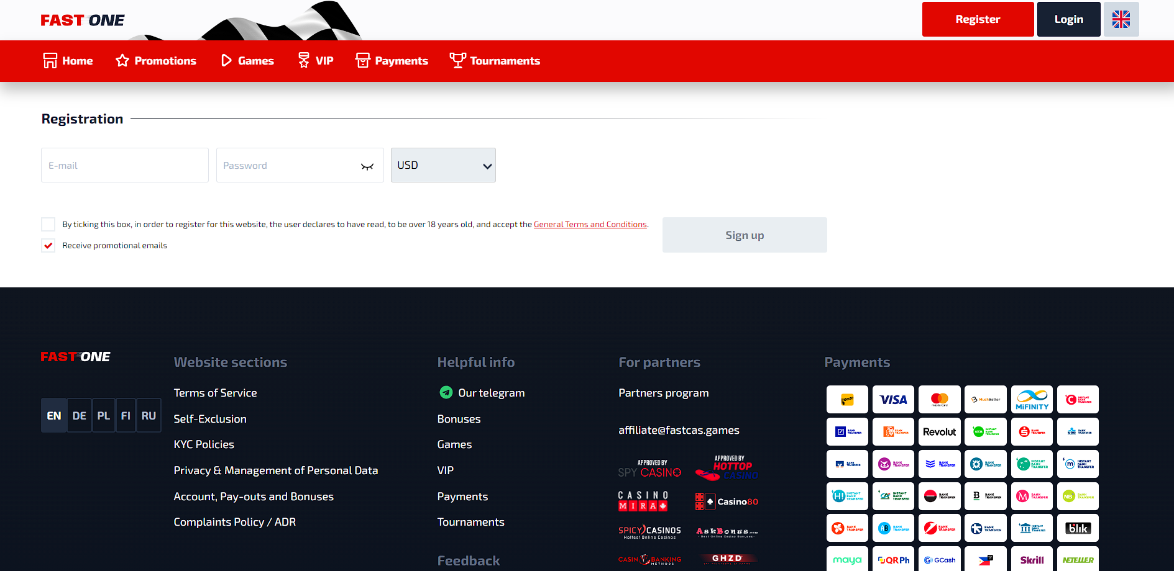Click the Visa payment icon
Screen dimensions: 1174x571
coord(893,400)
